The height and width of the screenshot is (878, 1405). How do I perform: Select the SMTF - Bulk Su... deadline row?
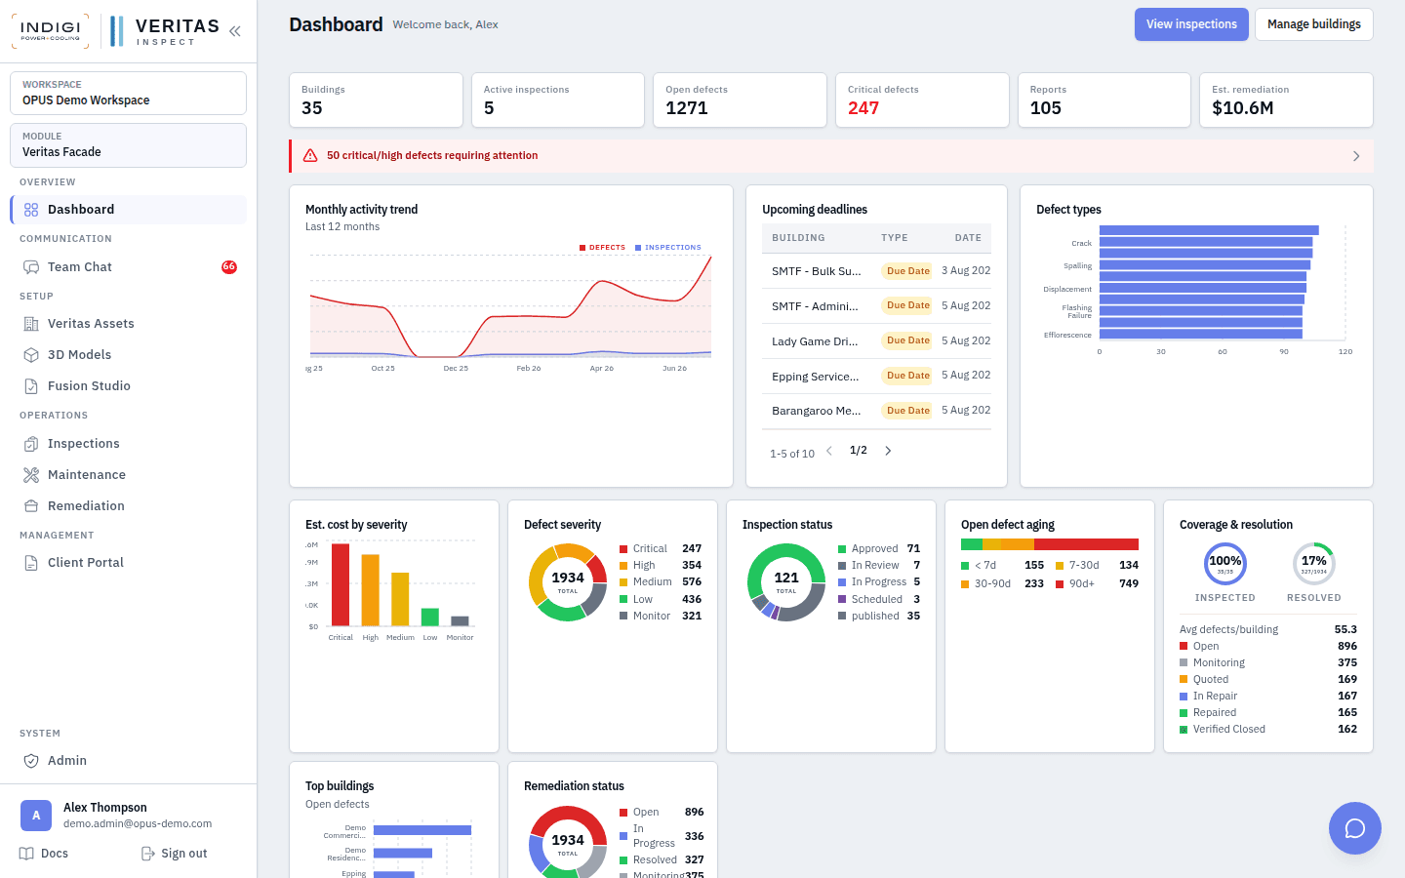pyautogui.click(x=876, y=271)
